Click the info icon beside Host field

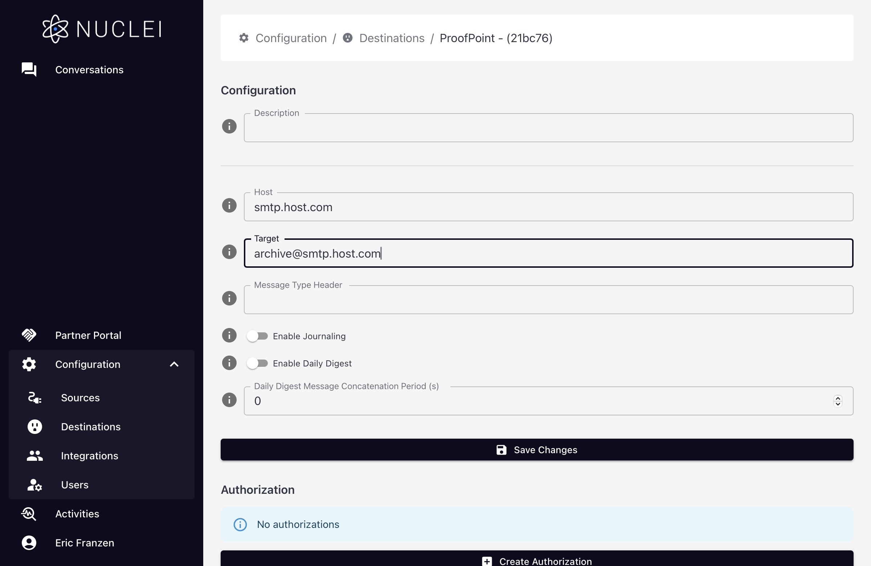(x=229, y=206)
